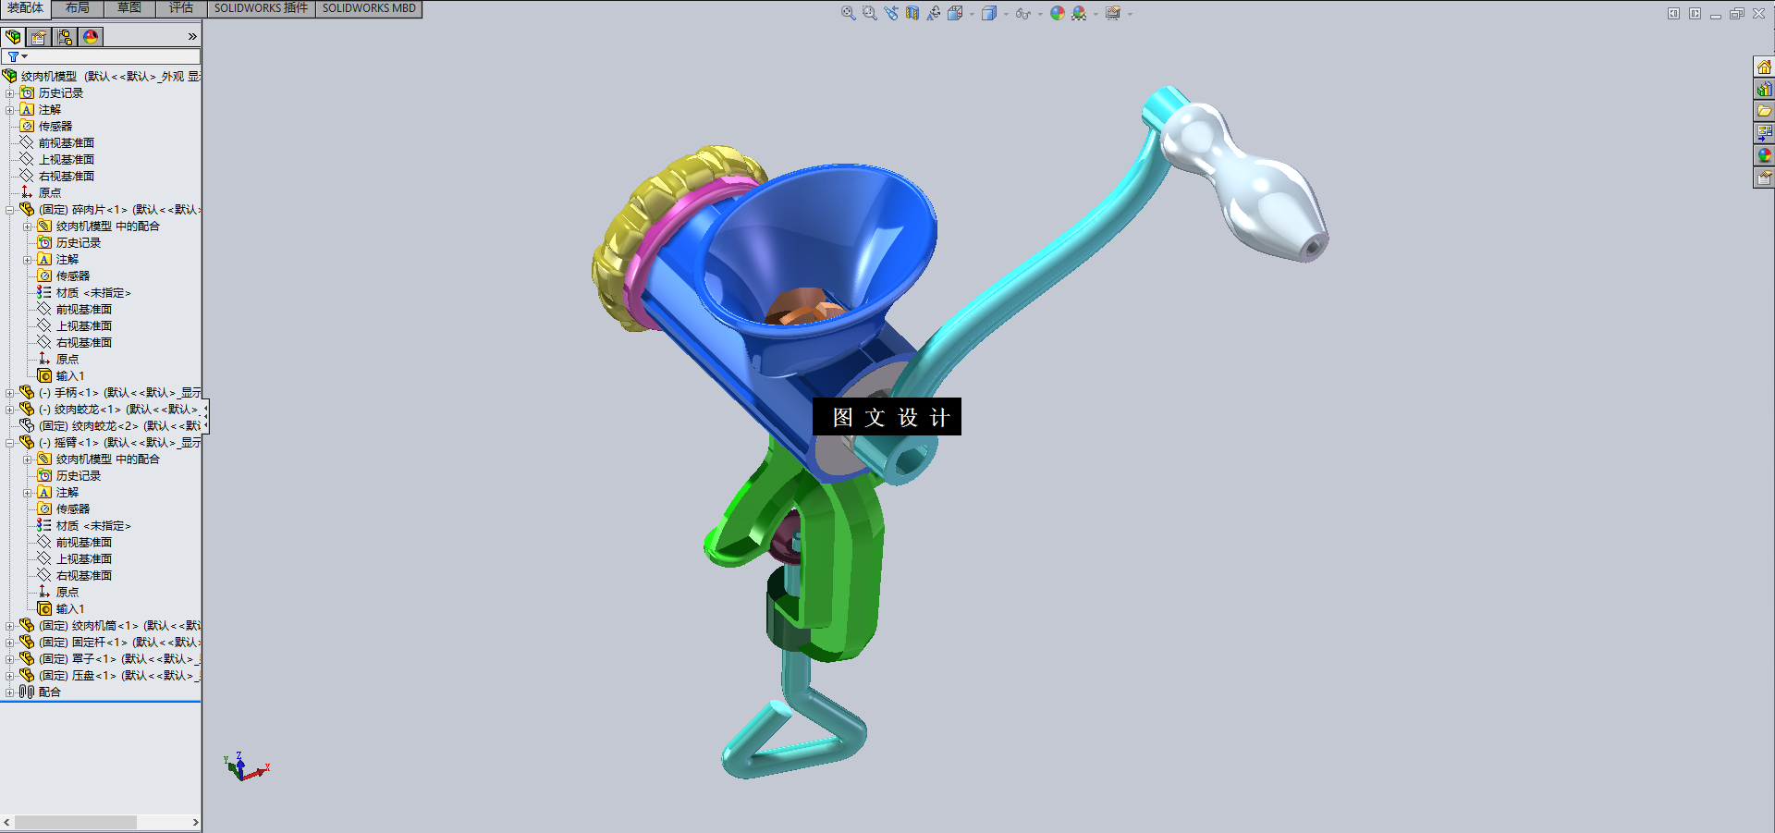Click the feature tree filter input field

pyautogui.click(x=102, y=56)
